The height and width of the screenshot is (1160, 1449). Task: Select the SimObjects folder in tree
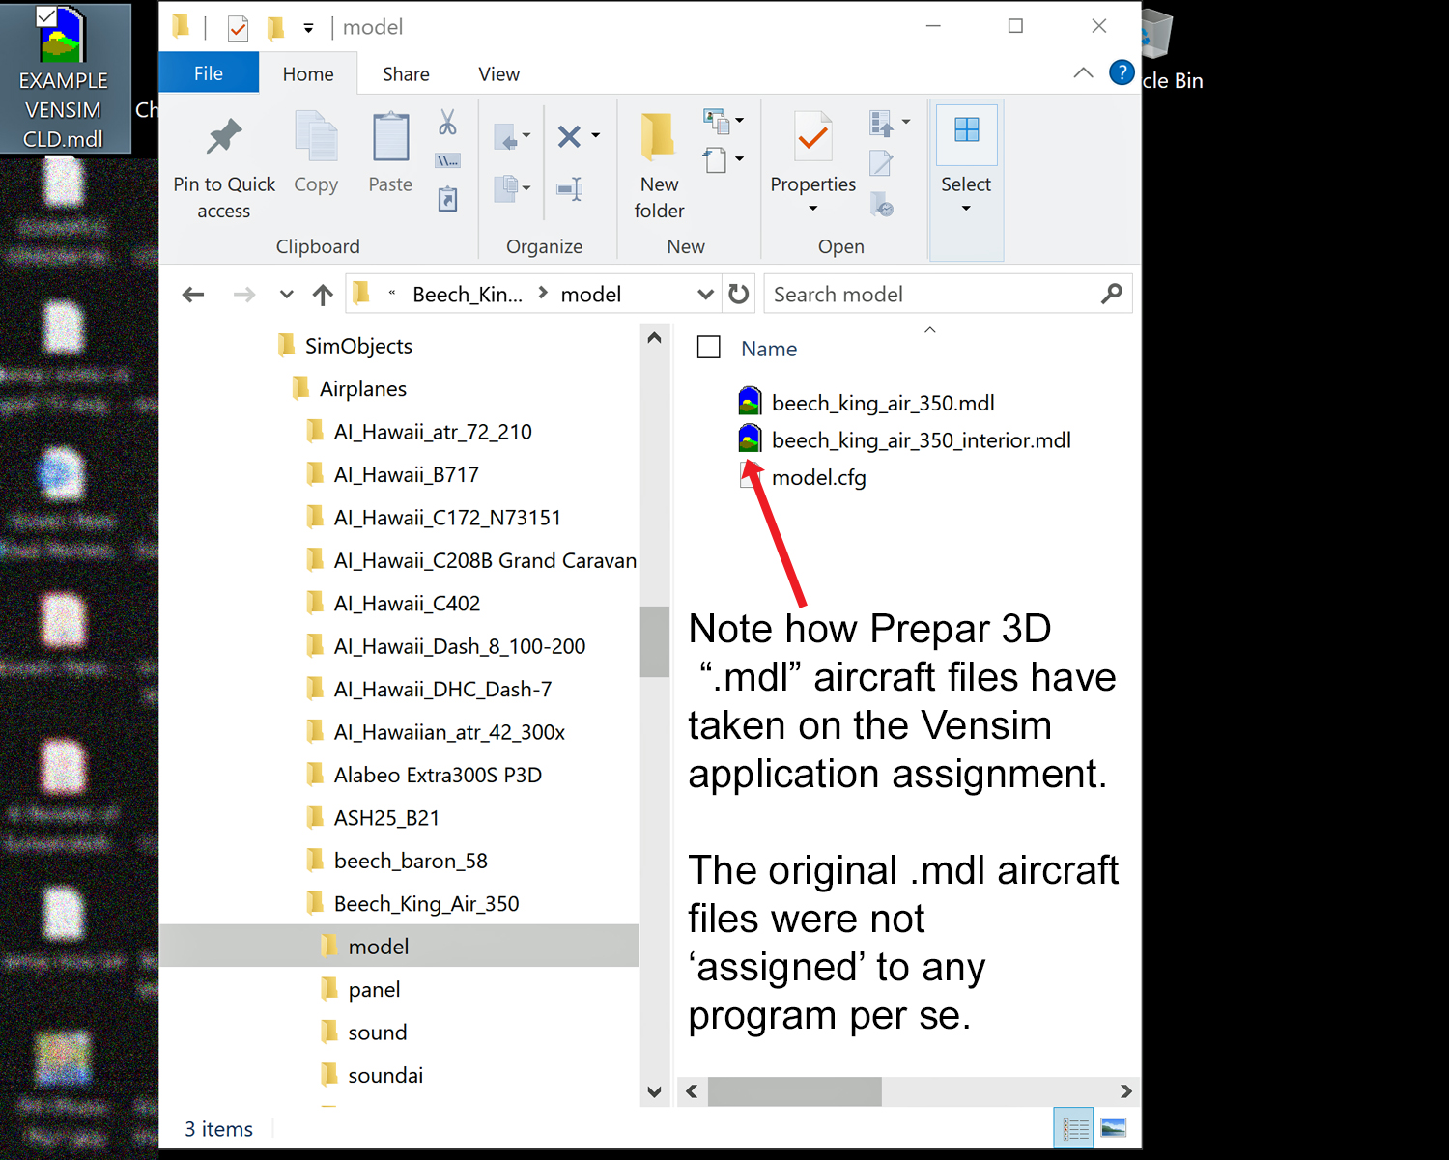[x=346, y=346]
